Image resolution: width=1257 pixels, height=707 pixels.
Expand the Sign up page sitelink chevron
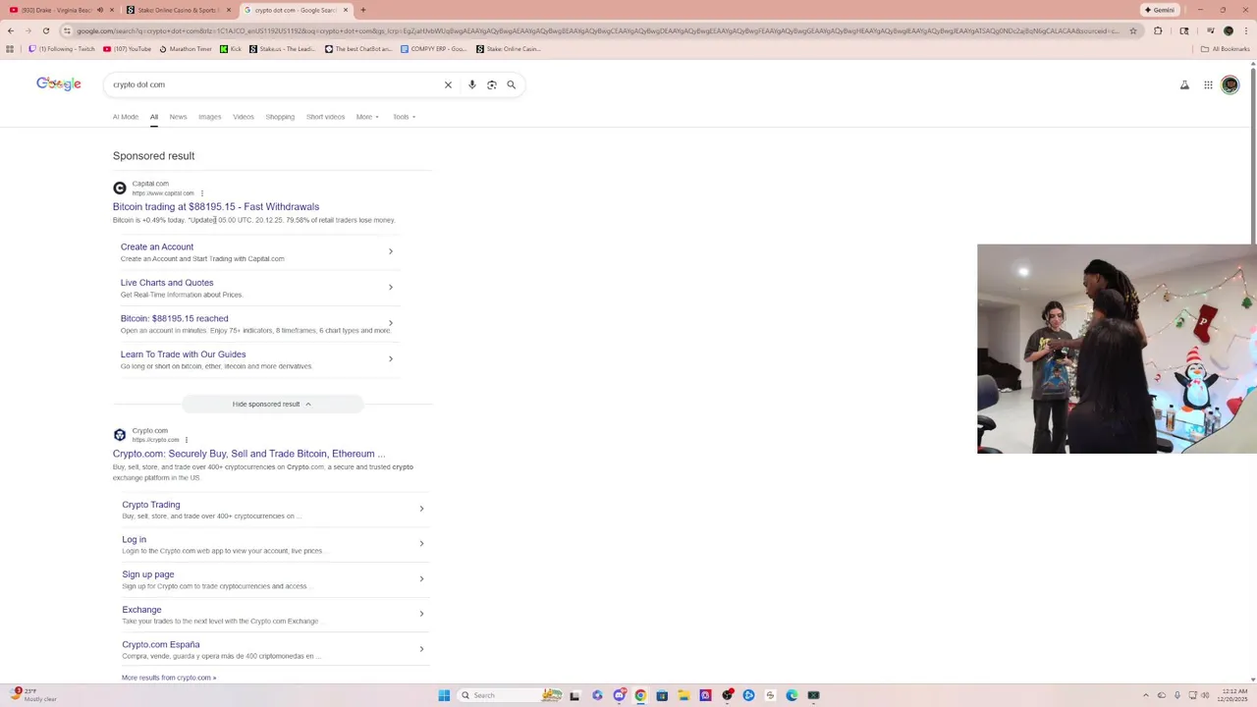421,578
